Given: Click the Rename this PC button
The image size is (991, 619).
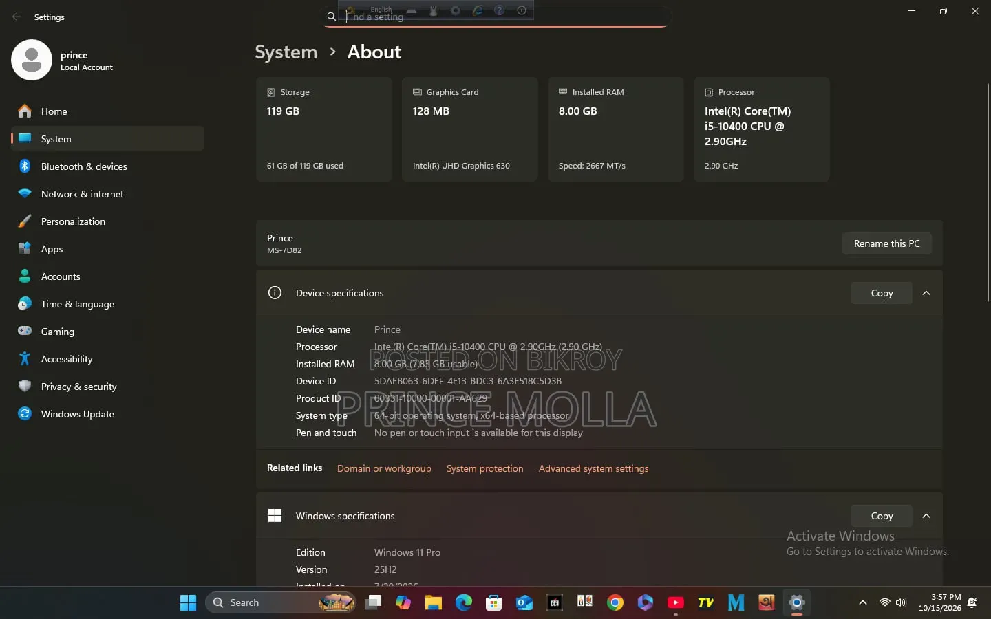Looking at the screenshot, I should point(886,243).
